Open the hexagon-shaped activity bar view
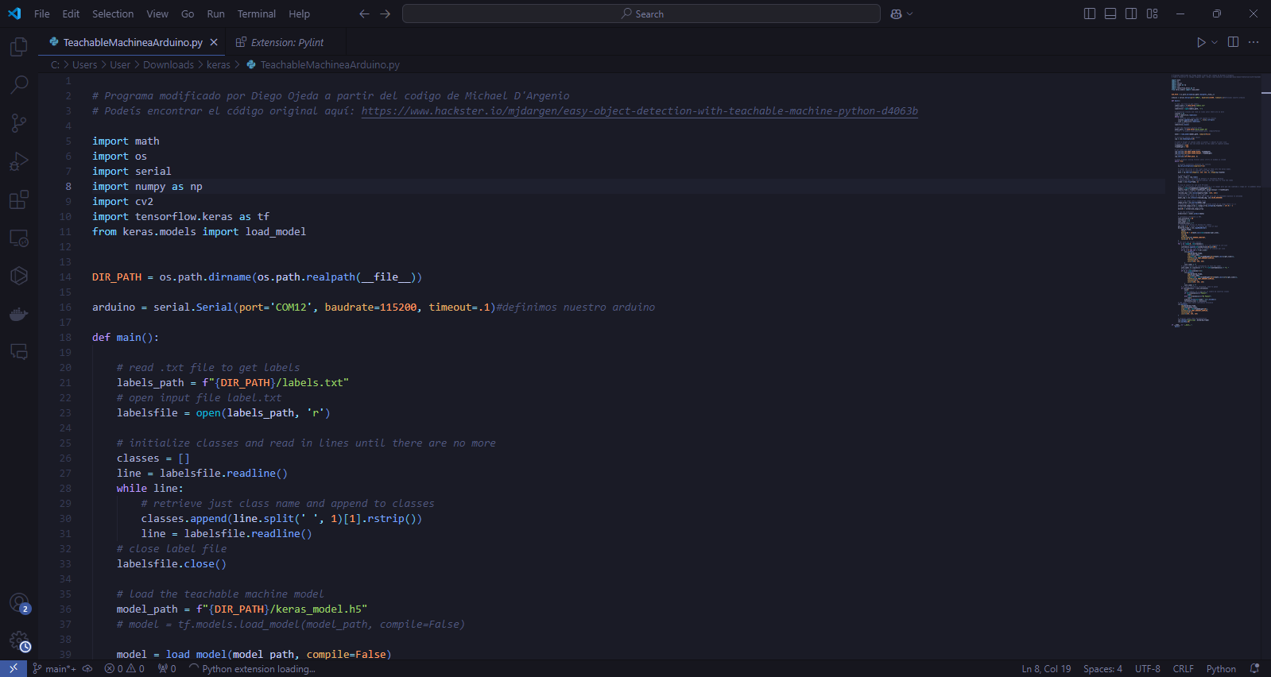Image resolution: width=1271 pixels, height=677 pixels. click(x=19, y=276)
